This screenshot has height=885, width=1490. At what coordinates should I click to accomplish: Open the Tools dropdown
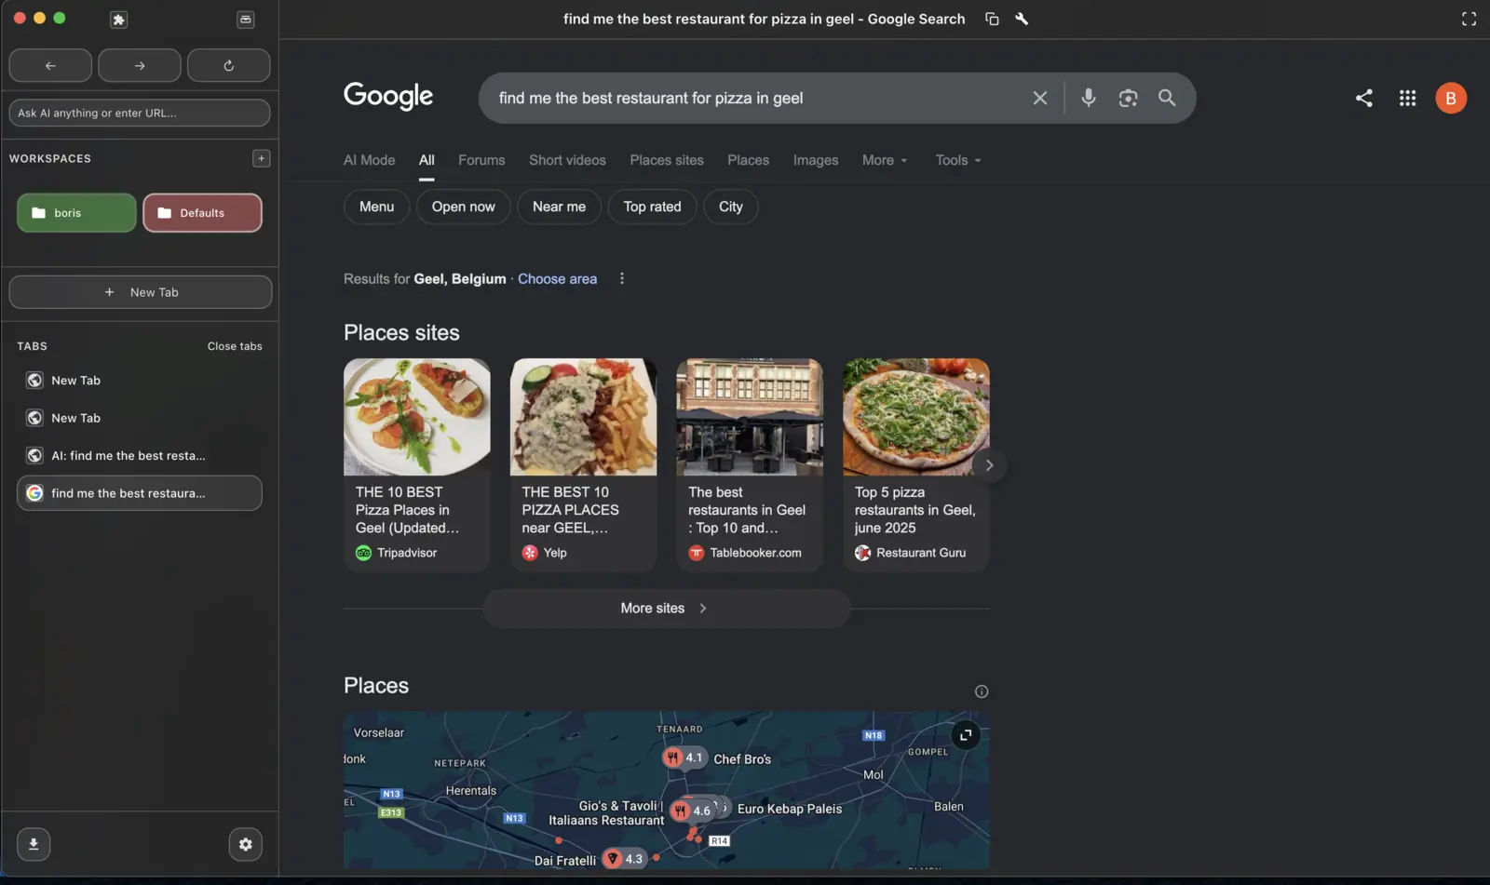click(x=958, y=160)
